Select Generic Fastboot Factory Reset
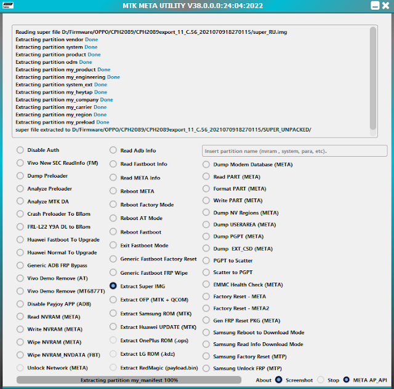Viewport: 394px width, 389px height. (x=113, y=259)
